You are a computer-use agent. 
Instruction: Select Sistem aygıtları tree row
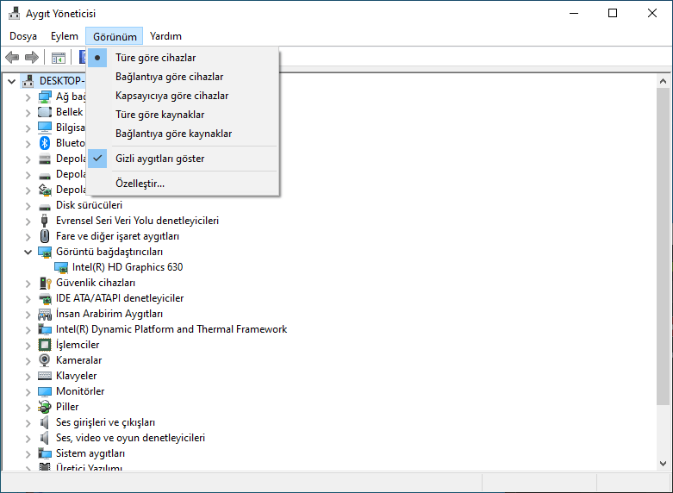tap(90, 453)
